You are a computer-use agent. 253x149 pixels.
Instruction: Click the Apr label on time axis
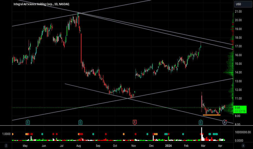pos(220,146)
